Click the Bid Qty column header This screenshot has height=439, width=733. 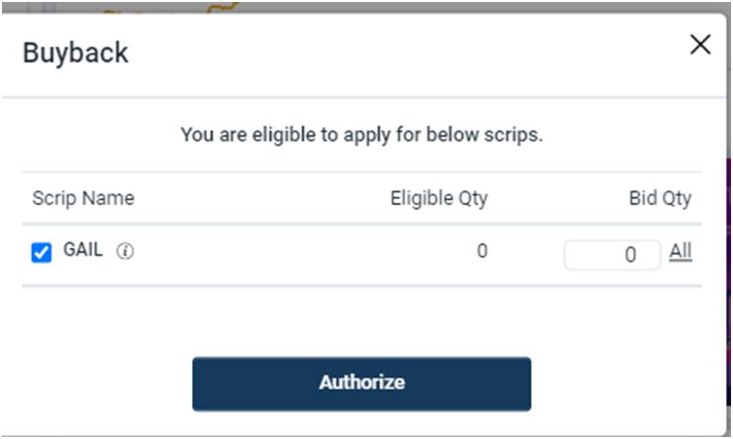[x=660, y=198]
